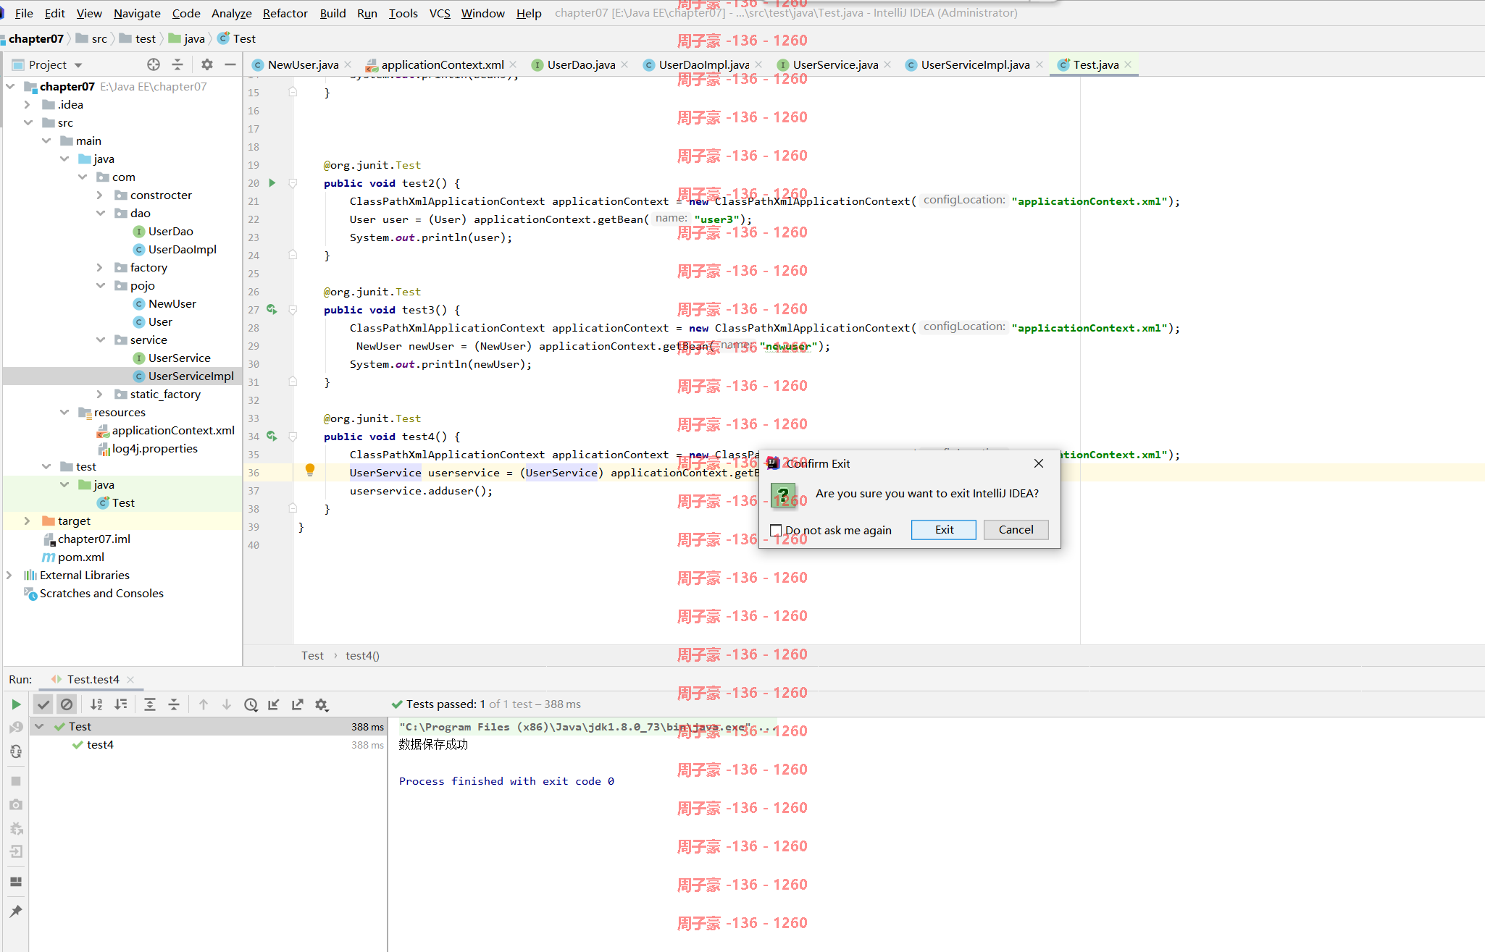Toggle Sort by Duration in test runner toolbar
This screenshot has width=1485, height=952.
(x=120, y=704)
